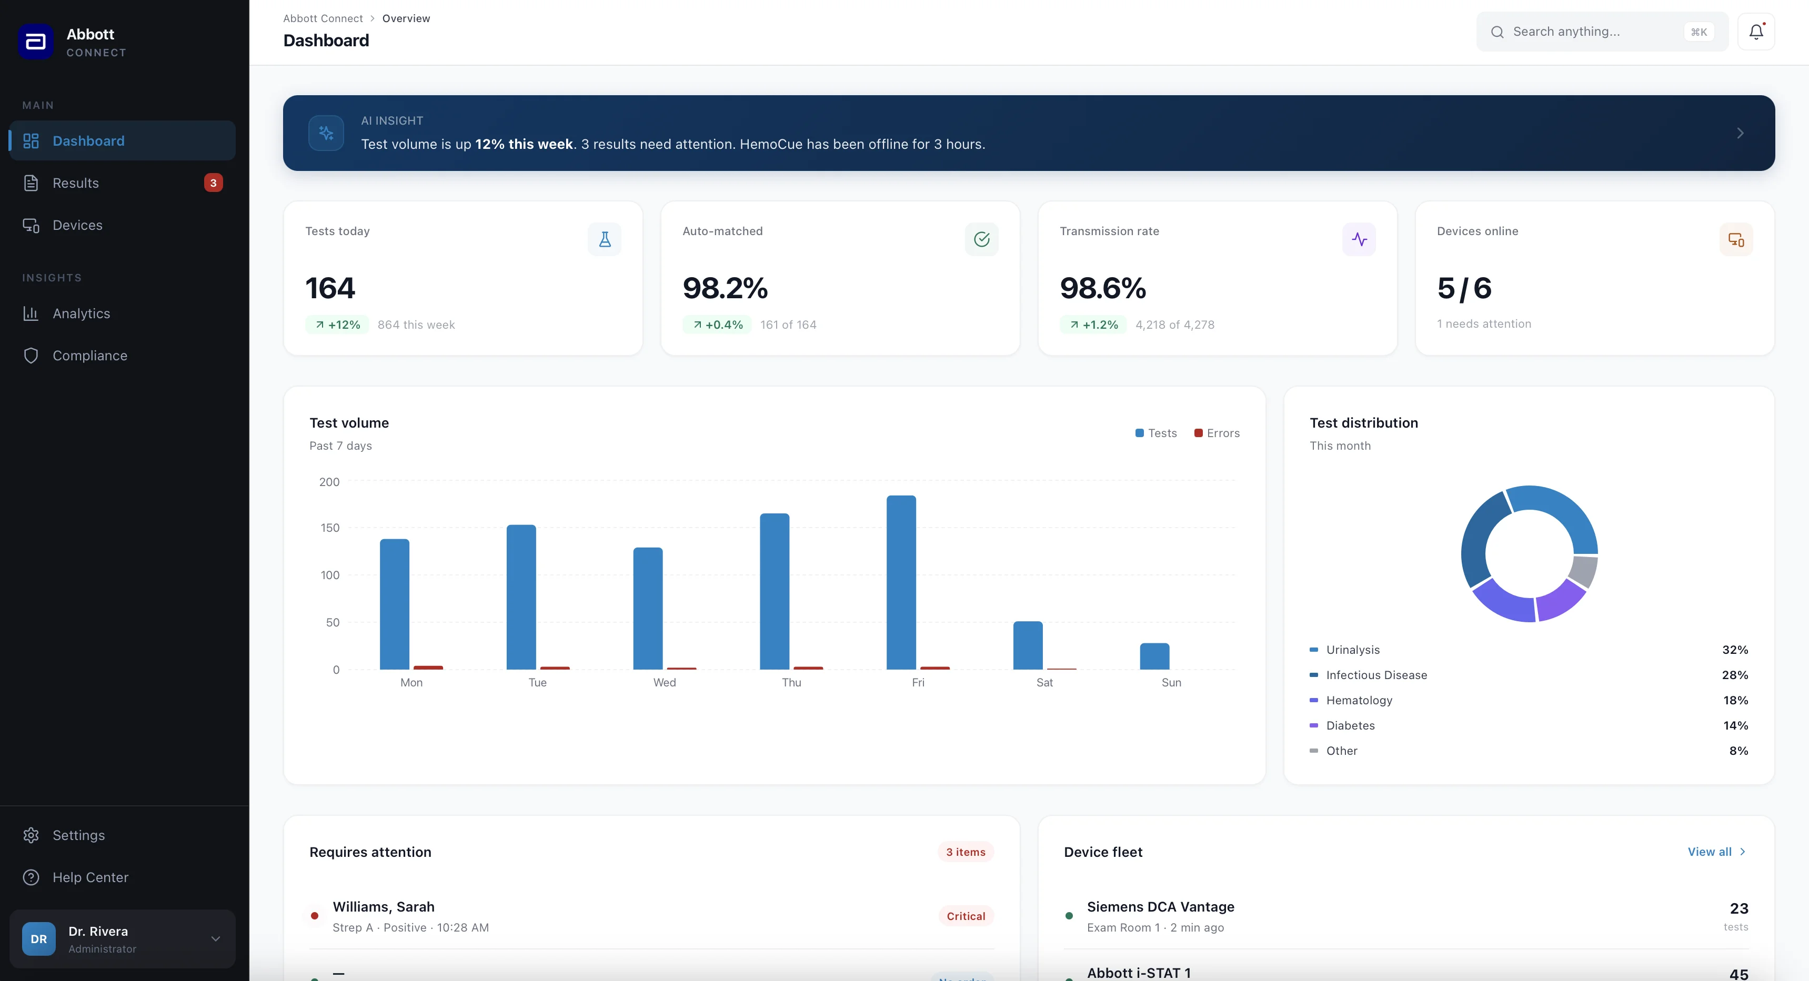The height and width of the screenshot is (981, 1809).
Task: Toggle the Errors series in chart legend
Action: pyautogui.click(x=1217, y=433)
